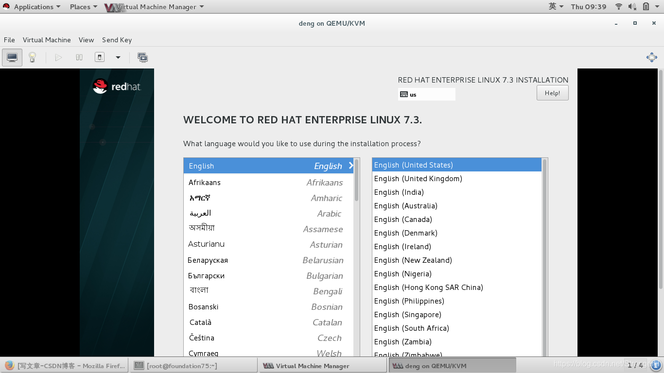Image resolution: width=664 pixels, height=373 pixels.
Task: Select Asturianu language row
Action: [268, 245]
